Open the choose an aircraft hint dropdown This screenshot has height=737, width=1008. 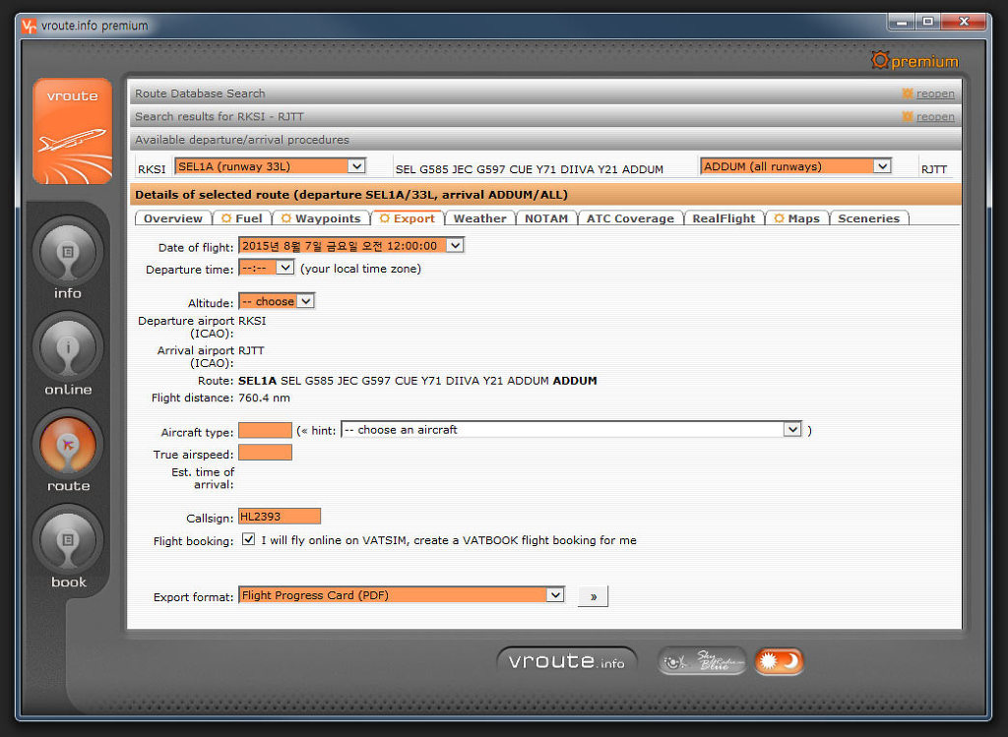[x=572, y=429]
